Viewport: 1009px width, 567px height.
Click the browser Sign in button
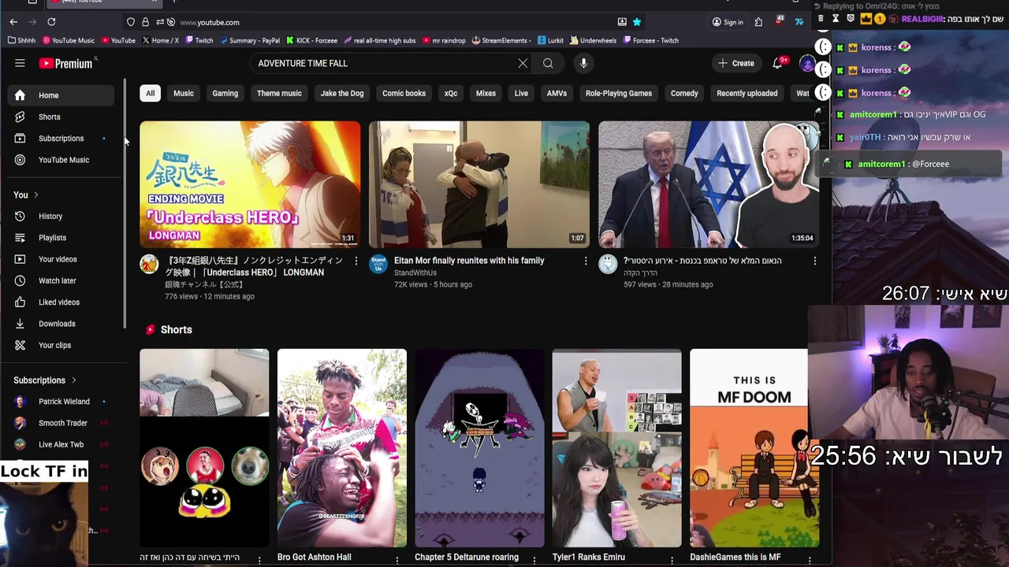728,22
